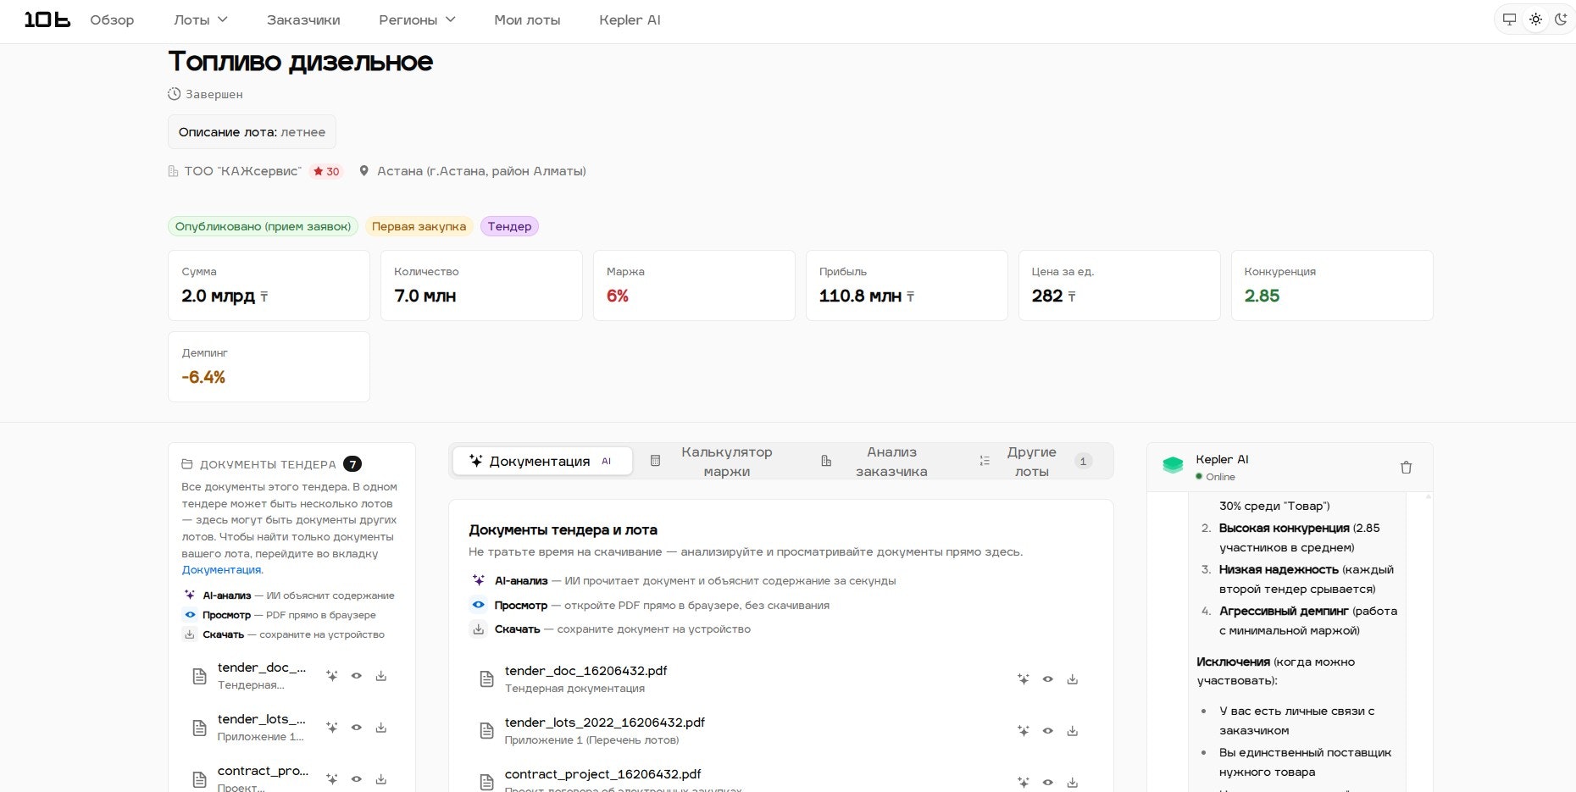Open the Обзор navigation item
This screenshot has height=792, width=1576.
112,19
